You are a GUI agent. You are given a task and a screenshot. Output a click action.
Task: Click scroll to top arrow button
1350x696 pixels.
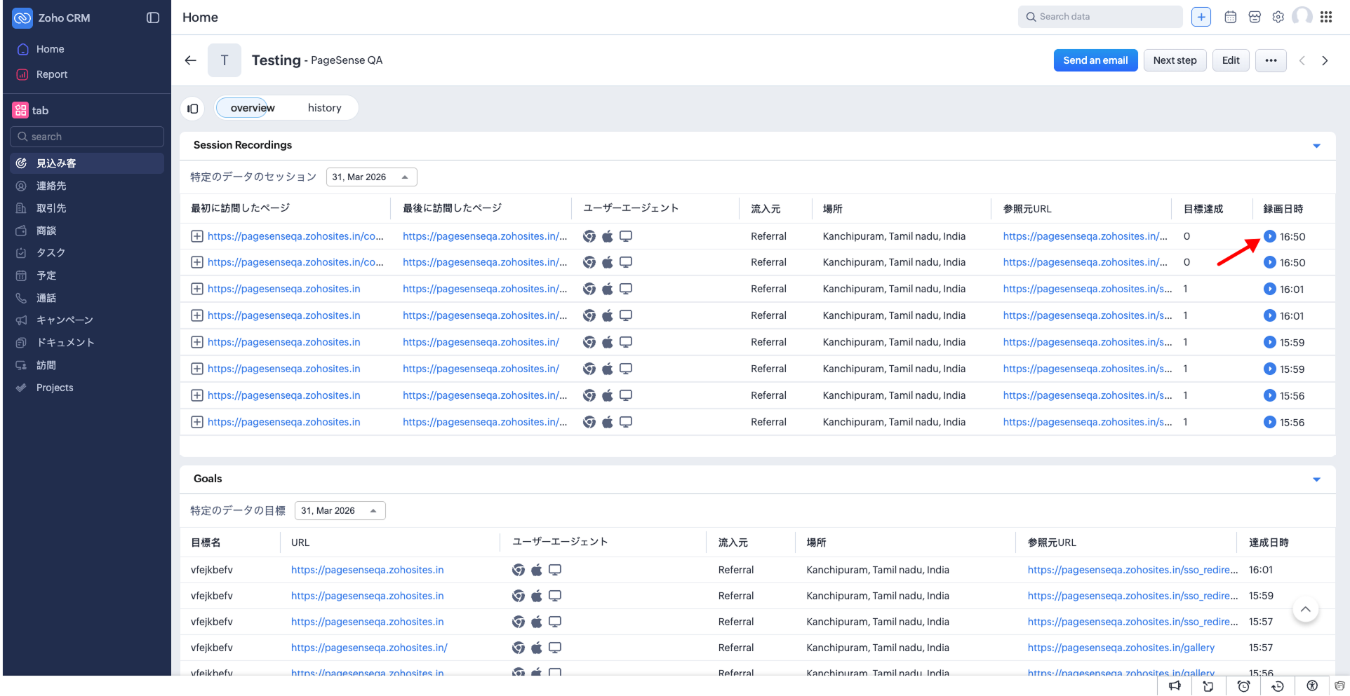1305,610
